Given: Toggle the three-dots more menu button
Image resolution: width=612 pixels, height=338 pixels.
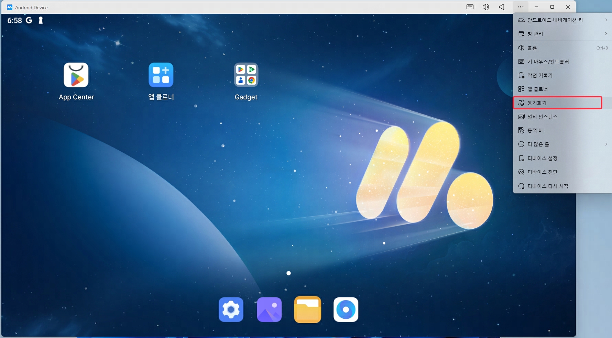Looking at the screenshot, I should (521, 7).
